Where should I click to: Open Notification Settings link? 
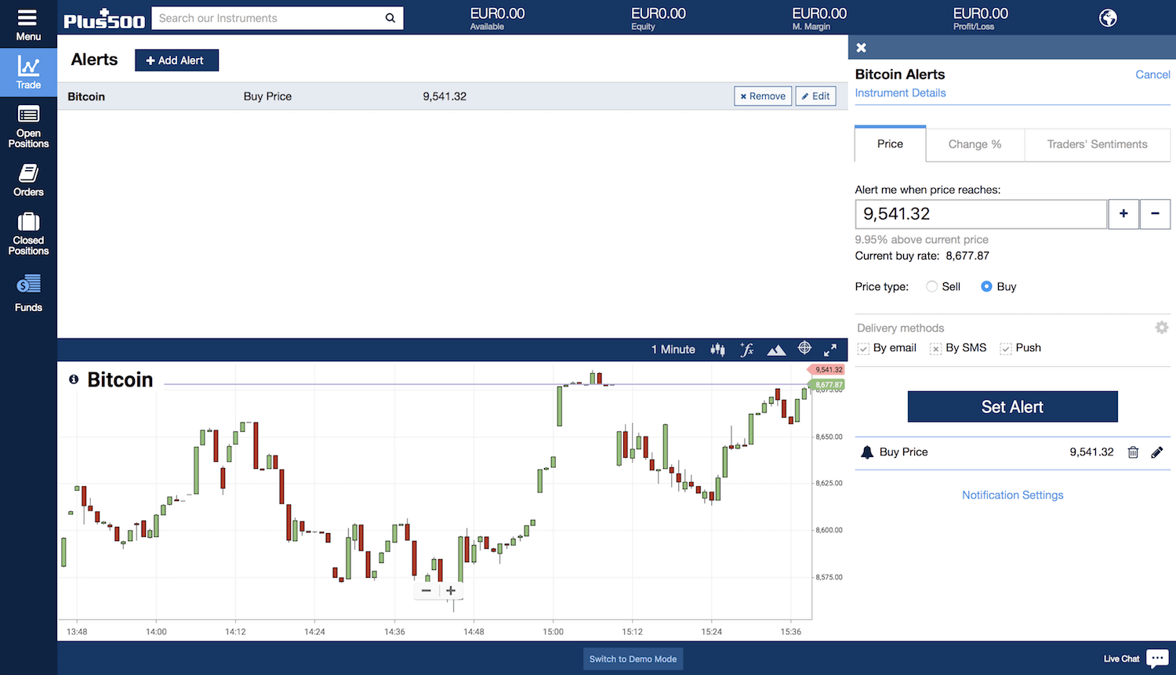coord(1012,495)
